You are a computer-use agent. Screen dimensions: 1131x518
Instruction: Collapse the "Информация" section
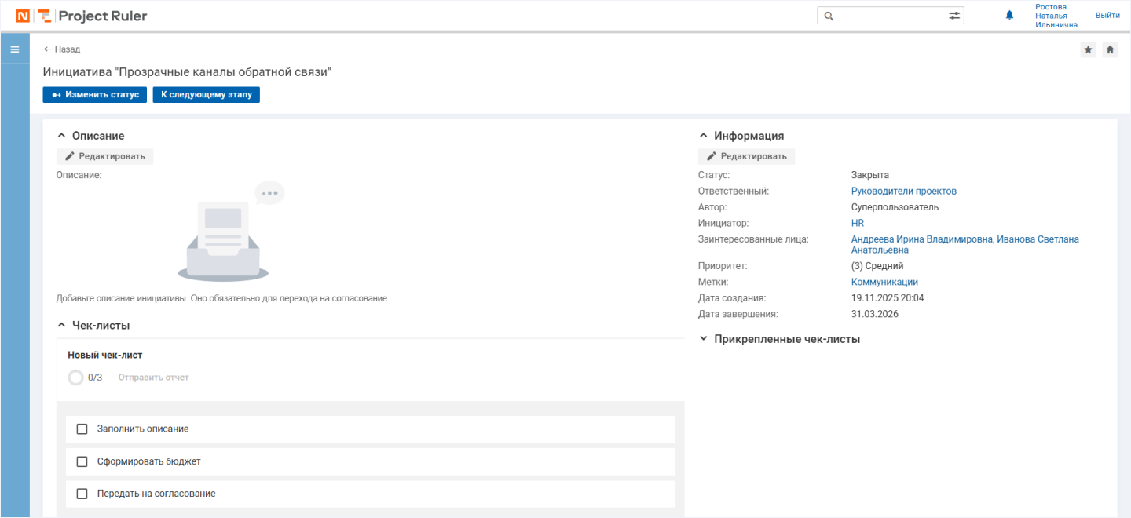703,136
